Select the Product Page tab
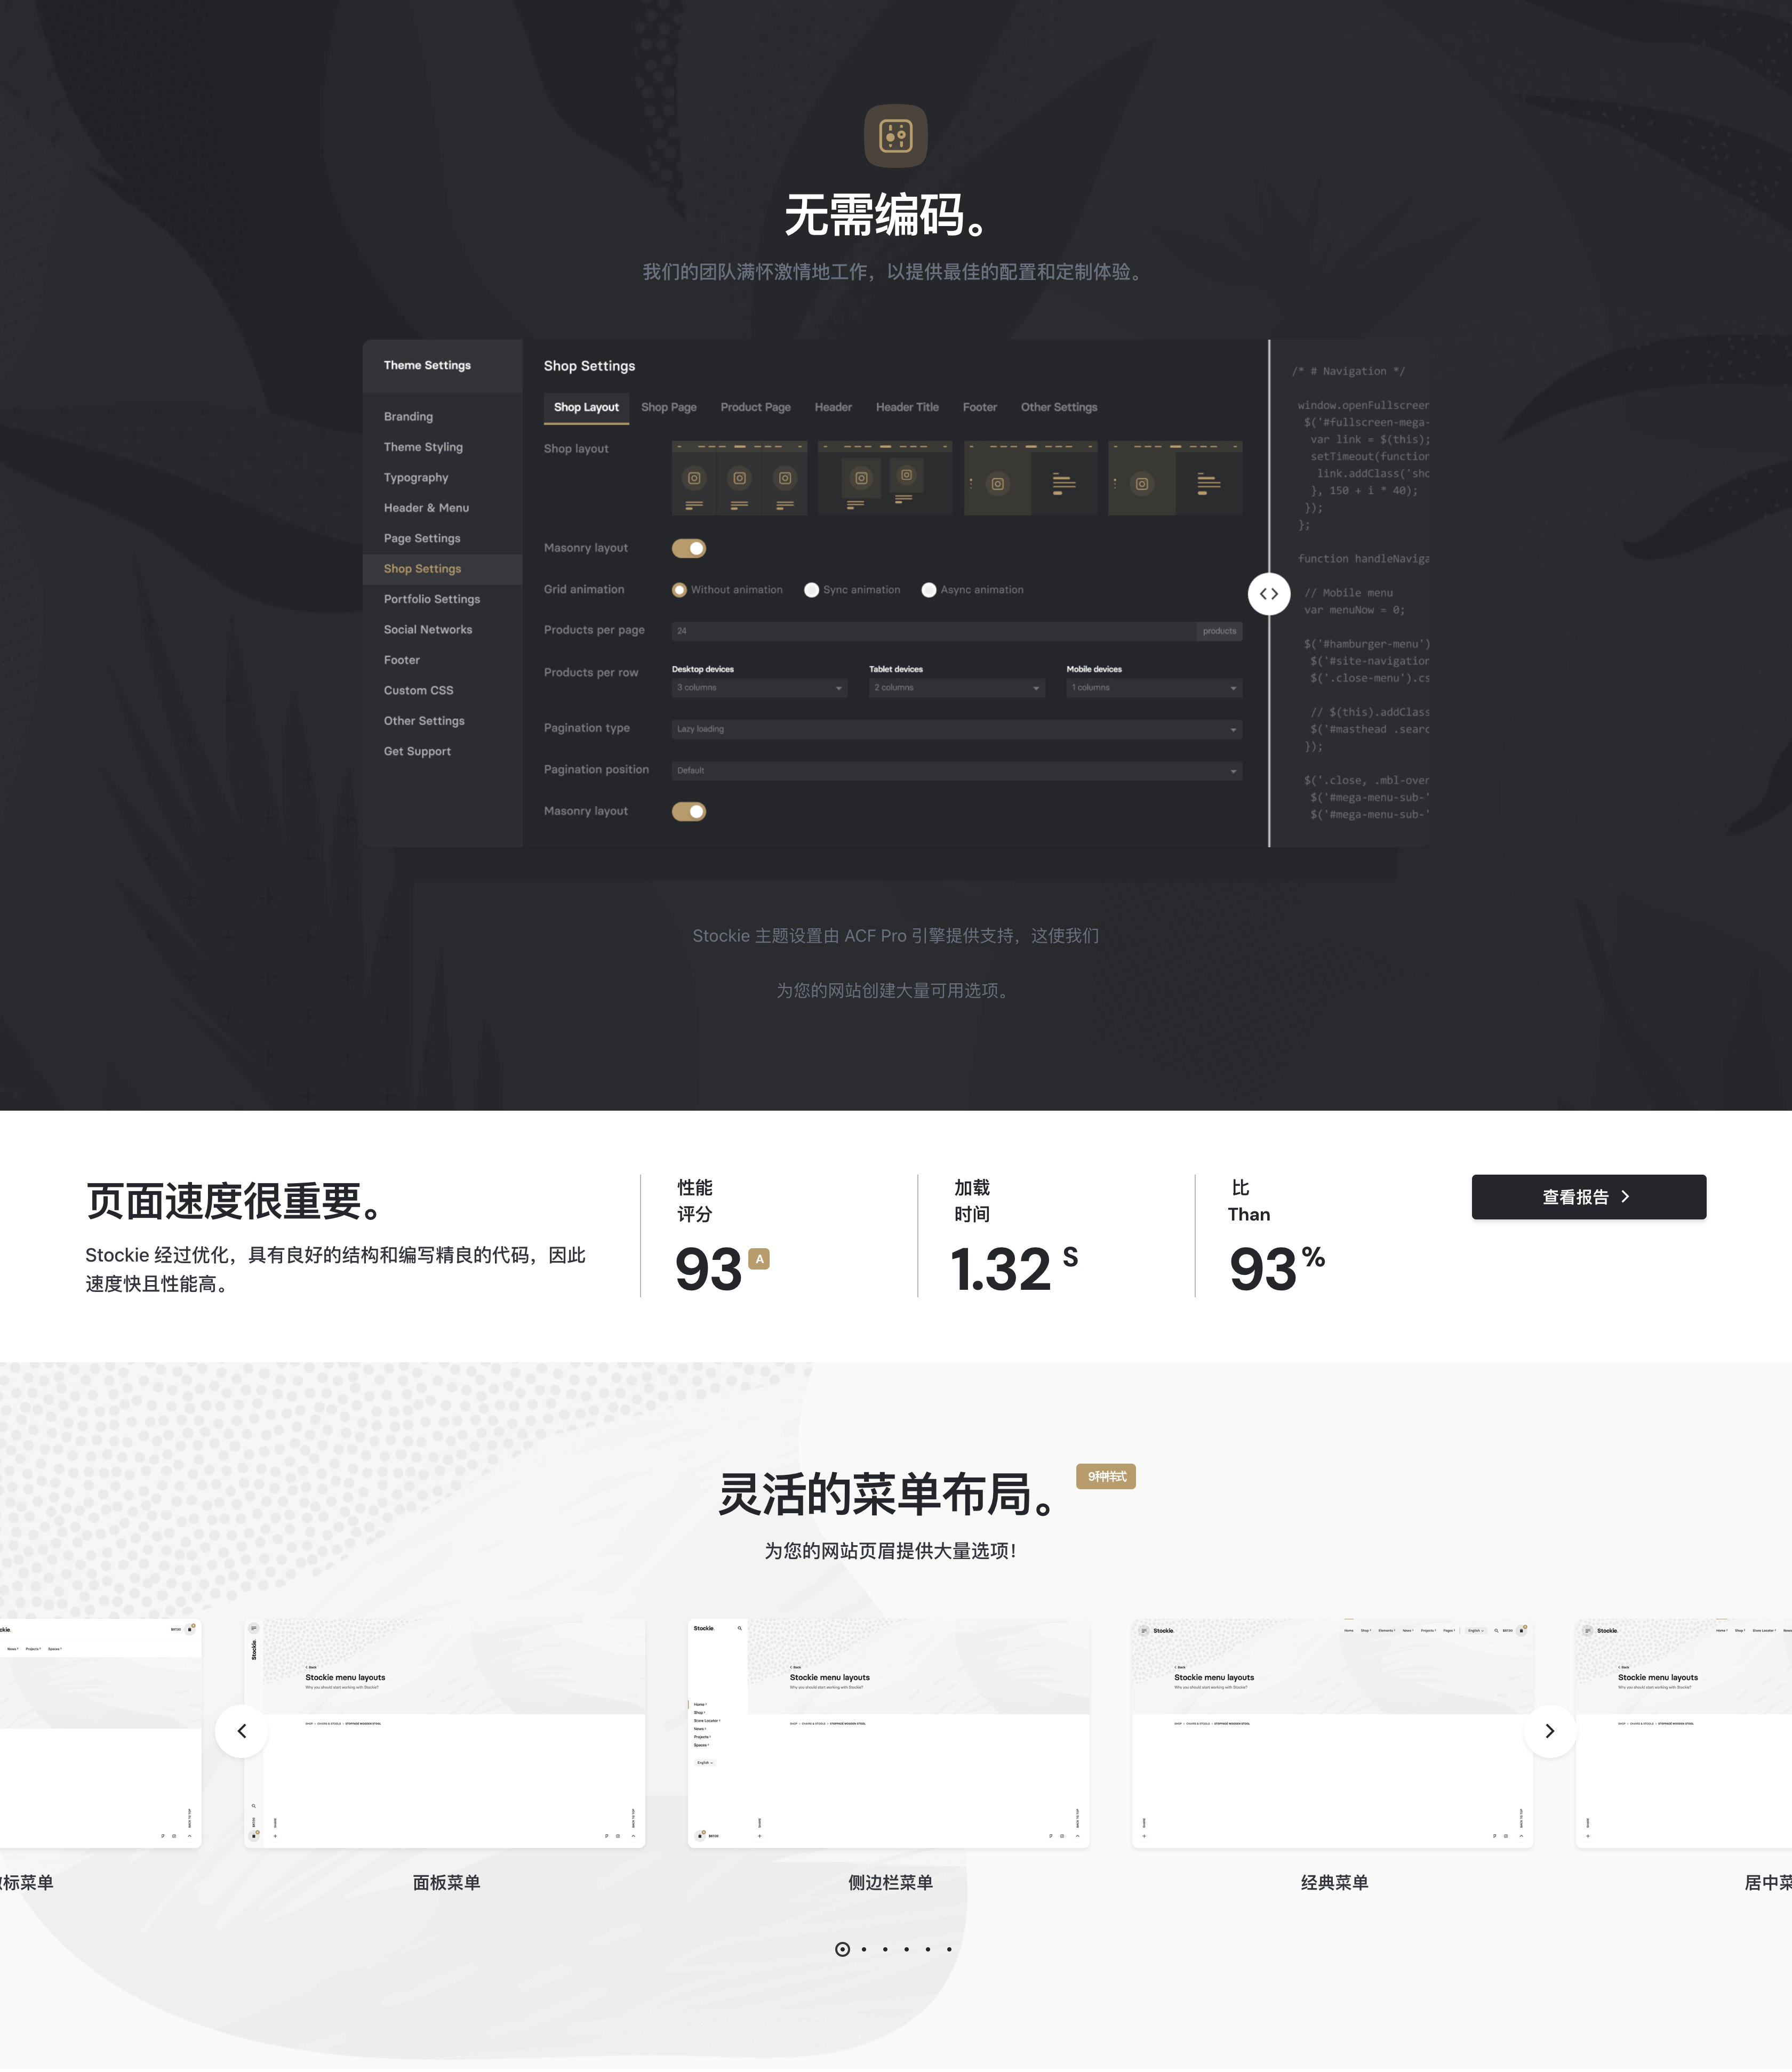This screenshot has width=1792, height=2072. tap(753, 407)
